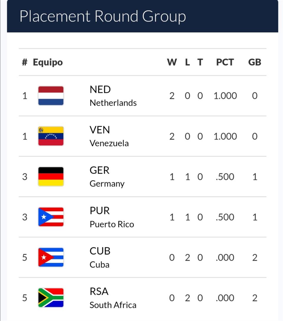
Task: Click Germany's .500 percentage value
Action: [225, 177]
